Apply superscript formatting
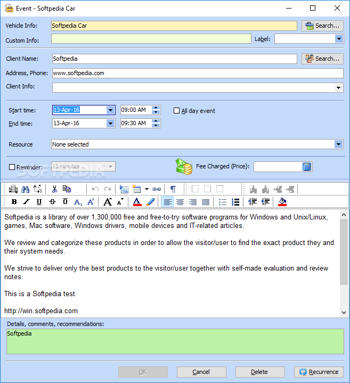Image resolution: width=350 pixels, height=383 pixels. [91, 202]
